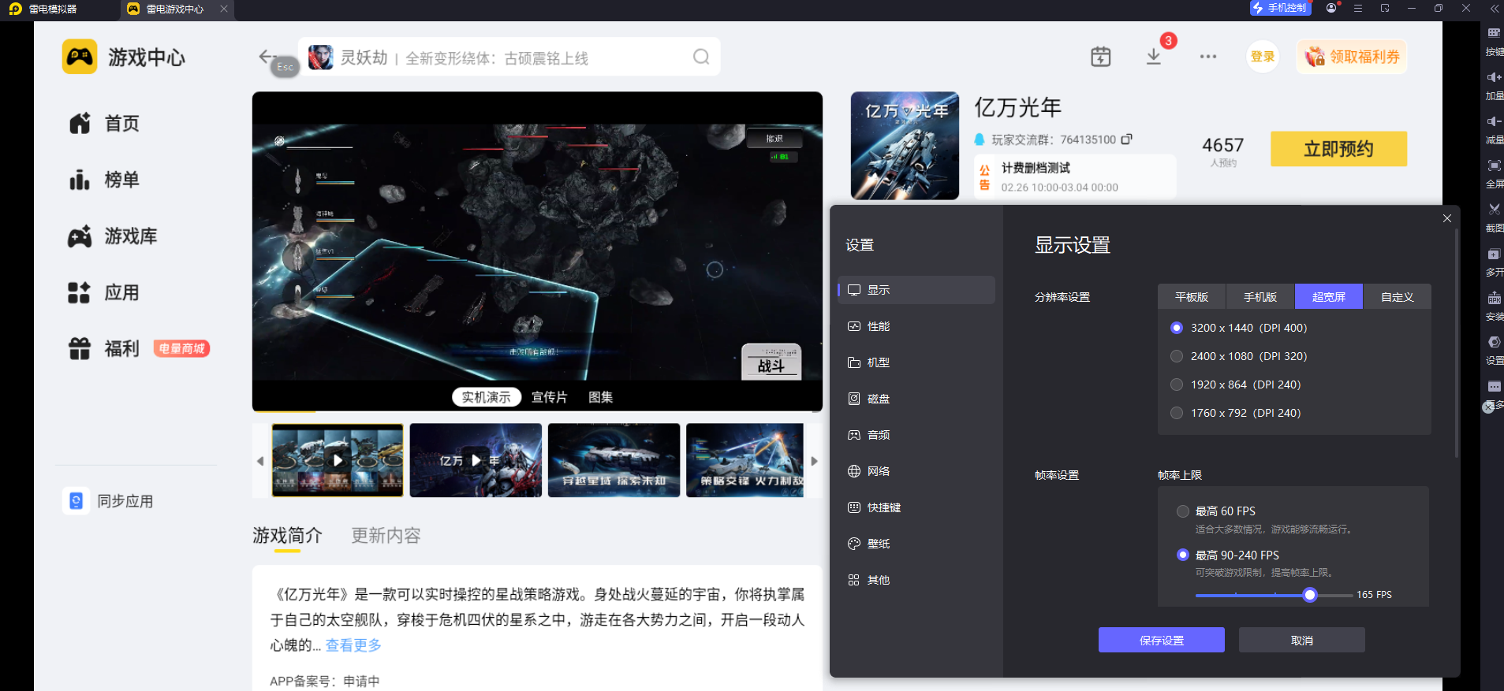This screenshot has width=1504, height=691.
Task: Click the search magnifier icon
Action: (x=700, y=57)
